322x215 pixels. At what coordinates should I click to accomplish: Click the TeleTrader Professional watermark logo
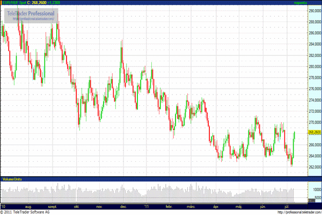click(x=32, y=12)
